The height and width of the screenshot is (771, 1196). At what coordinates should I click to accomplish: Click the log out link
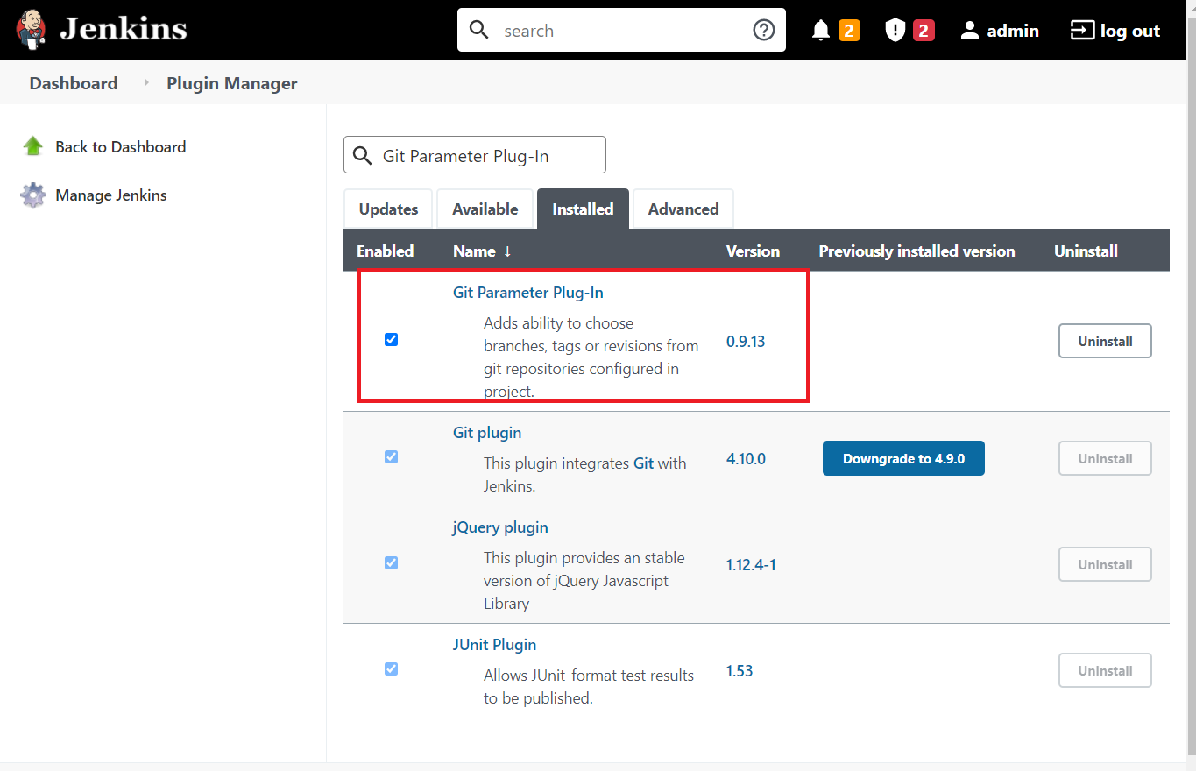(1130, 31)
